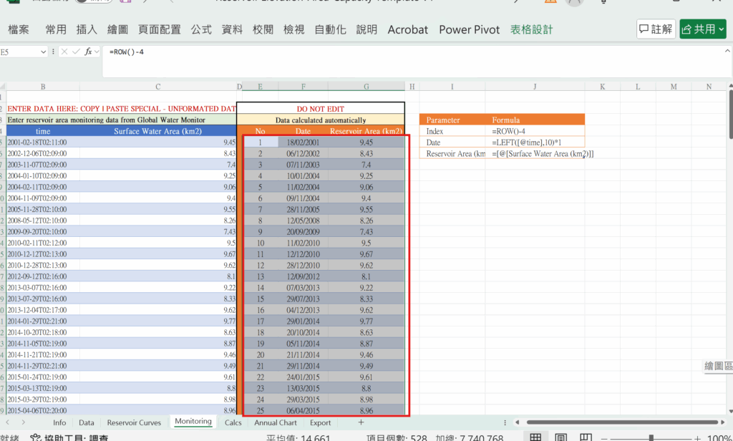Select the 'DO NOT EDIT' cell

[x=321, y=109]
